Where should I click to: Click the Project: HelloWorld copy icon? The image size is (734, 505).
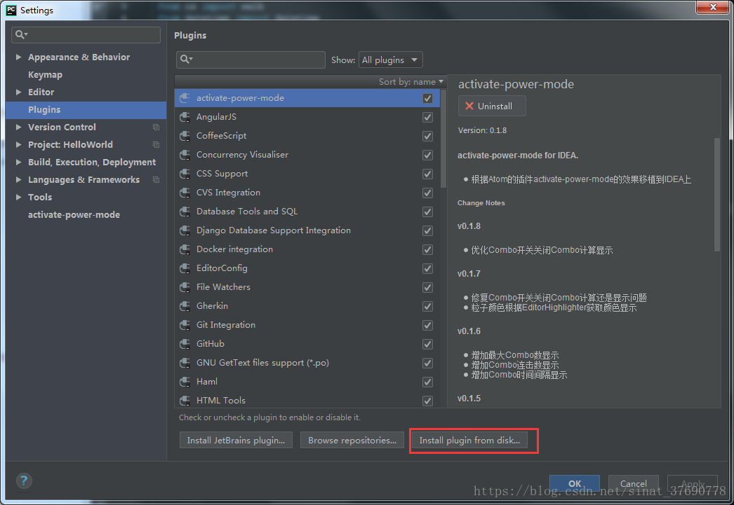tap(156, 145)
